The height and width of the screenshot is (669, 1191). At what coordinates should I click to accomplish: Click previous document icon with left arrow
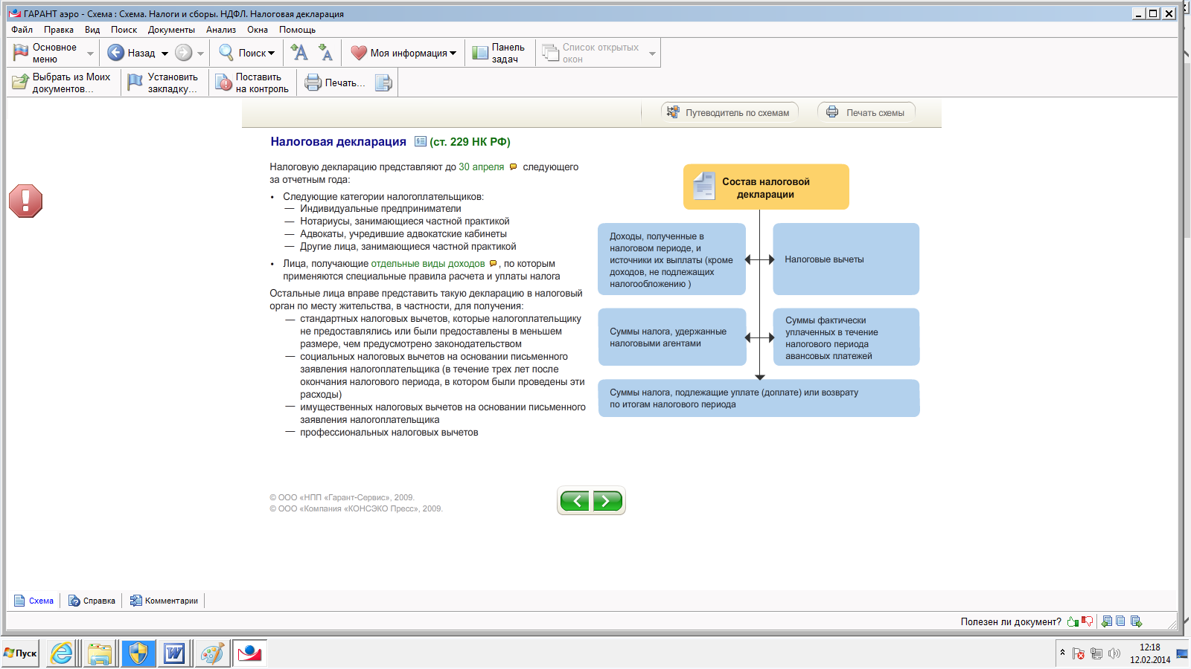[1106, 621]
